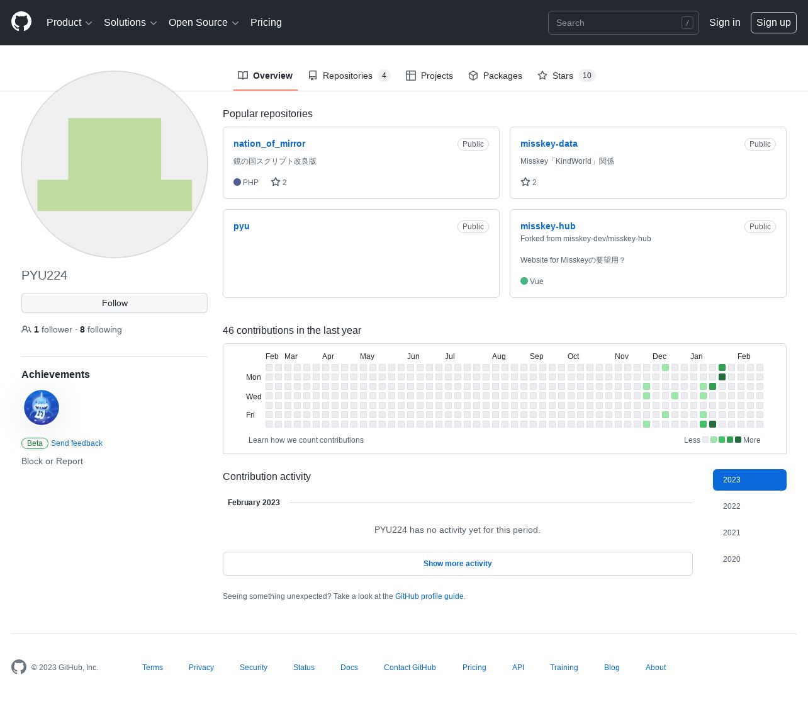Open the pyu repository
Image resolution: width=808 pixels, height=706 pixels.
(x=242, y=226)
